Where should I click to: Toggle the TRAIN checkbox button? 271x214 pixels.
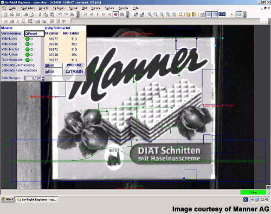tap(74, 72)
